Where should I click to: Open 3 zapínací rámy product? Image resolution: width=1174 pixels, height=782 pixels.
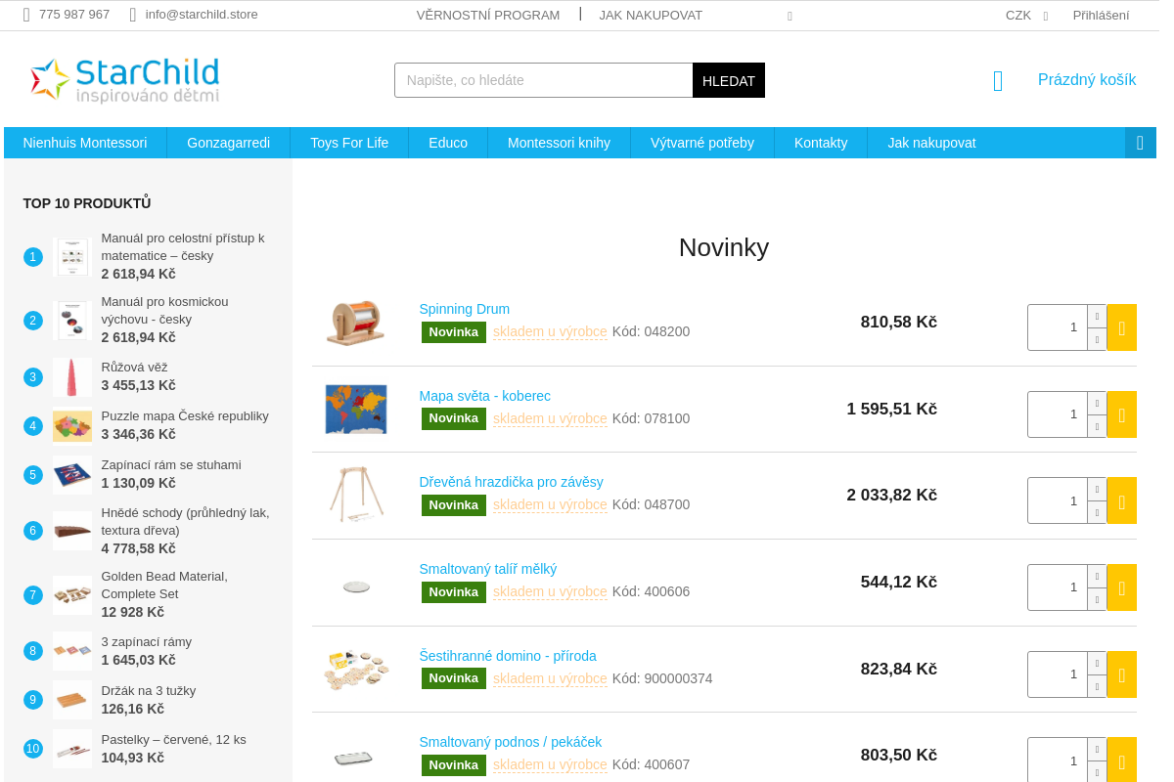(x=147, y=642)
